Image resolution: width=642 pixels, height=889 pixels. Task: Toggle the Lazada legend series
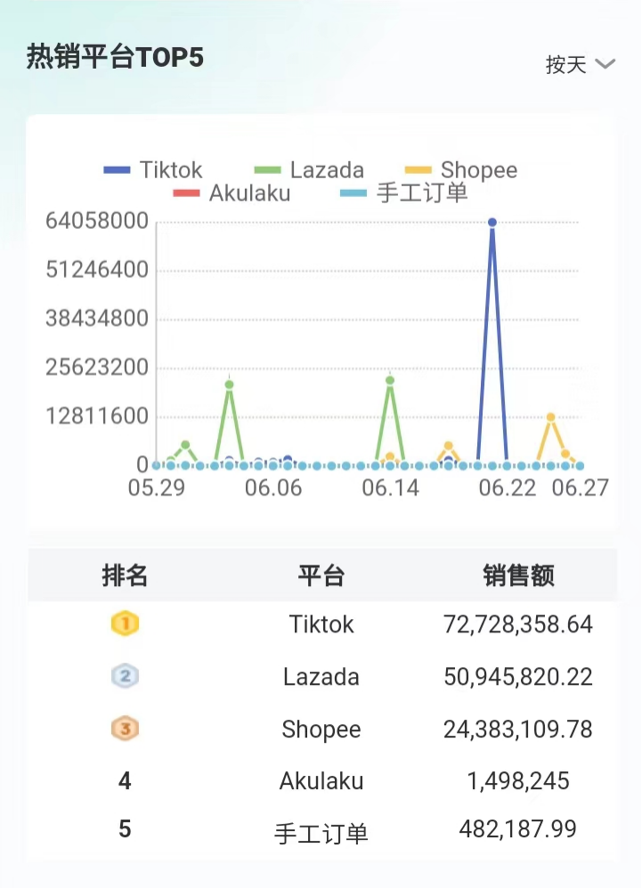309,170
